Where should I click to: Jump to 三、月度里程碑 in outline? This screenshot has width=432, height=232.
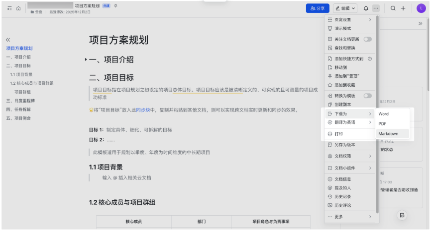point(20,101)
